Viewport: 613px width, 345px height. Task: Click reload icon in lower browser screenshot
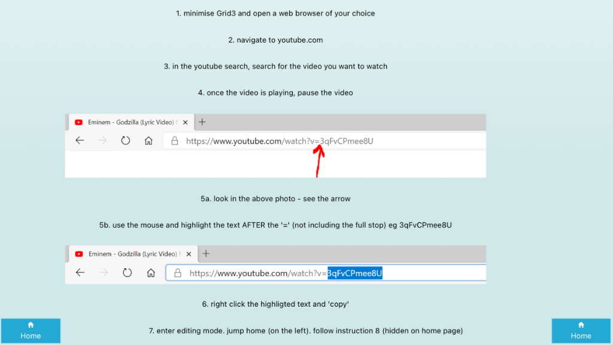click(x=127, y=273)
